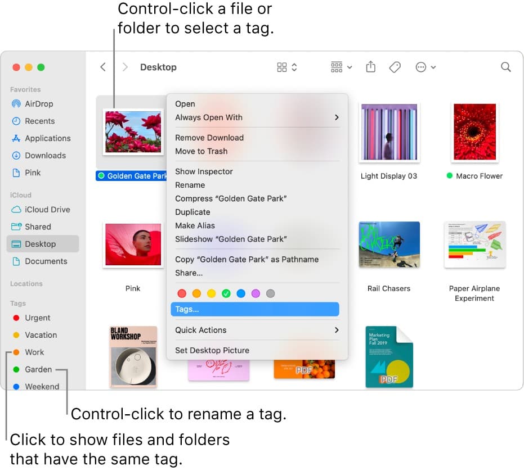Go back with the left chevron
The image size is (524, 471).
[x=103, y=67]
